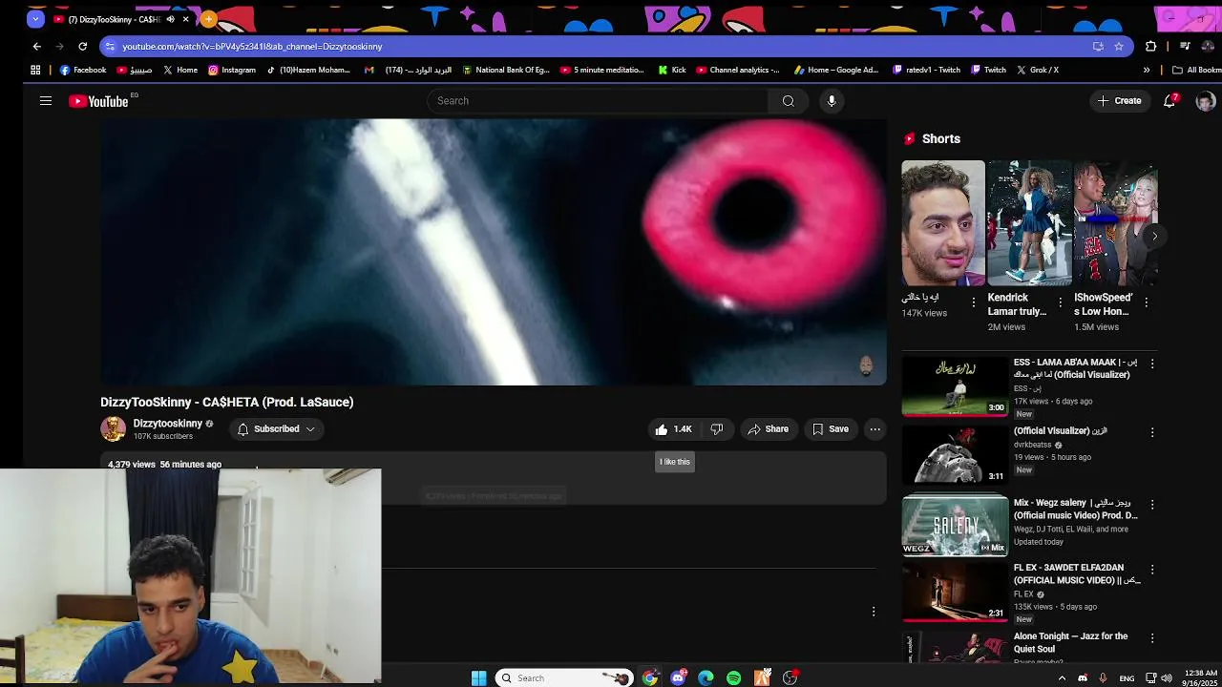1222x687 pixels.
Task: Open the Dizzytooskinny channel name link
Action: tap(167, 424)
